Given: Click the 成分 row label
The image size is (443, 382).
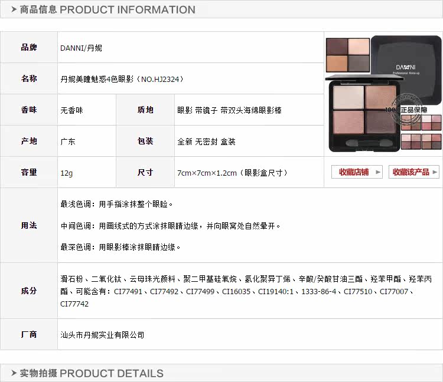Looking at the screenshot, I should pos(29,291).
